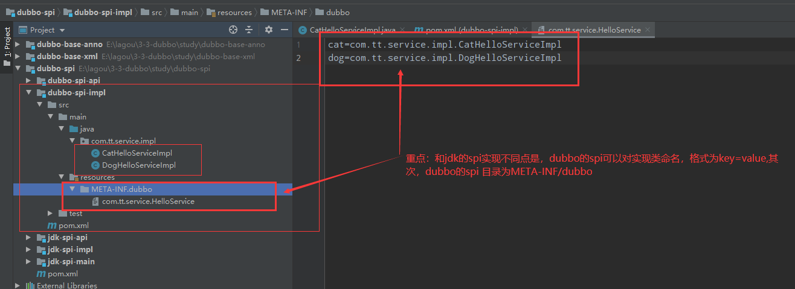The height and width of the screenshot is (289, 795).
Task: Expand the jdk-spi-api module arrow
Action: (28, 238)
